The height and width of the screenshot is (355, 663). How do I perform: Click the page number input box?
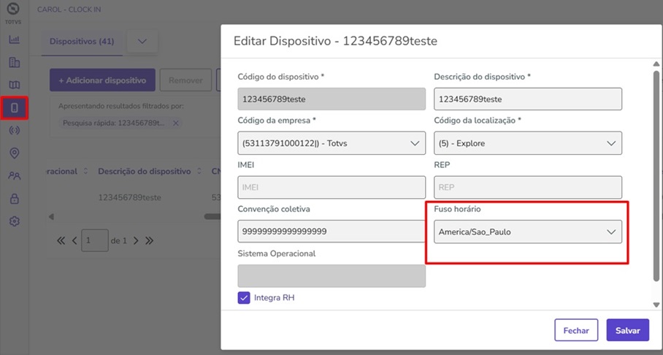95,241
